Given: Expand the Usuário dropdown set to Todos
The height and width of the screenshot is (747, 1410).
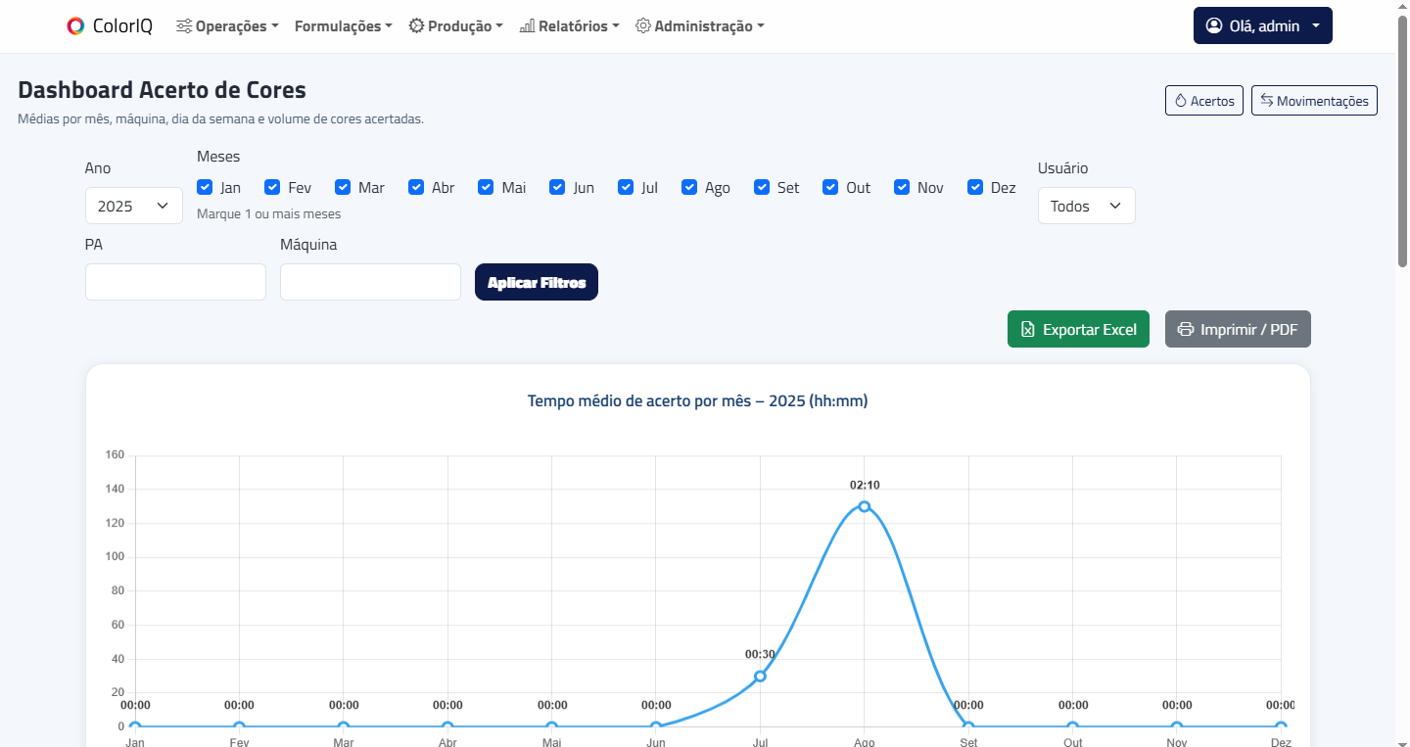Looking at the screenshot, I should tap(1087, 206).
